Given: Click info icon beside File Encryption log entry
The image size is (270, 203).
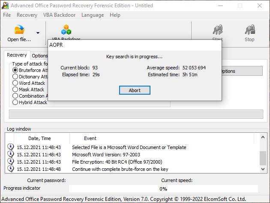Looking at the screenshot, I should 11,162.
